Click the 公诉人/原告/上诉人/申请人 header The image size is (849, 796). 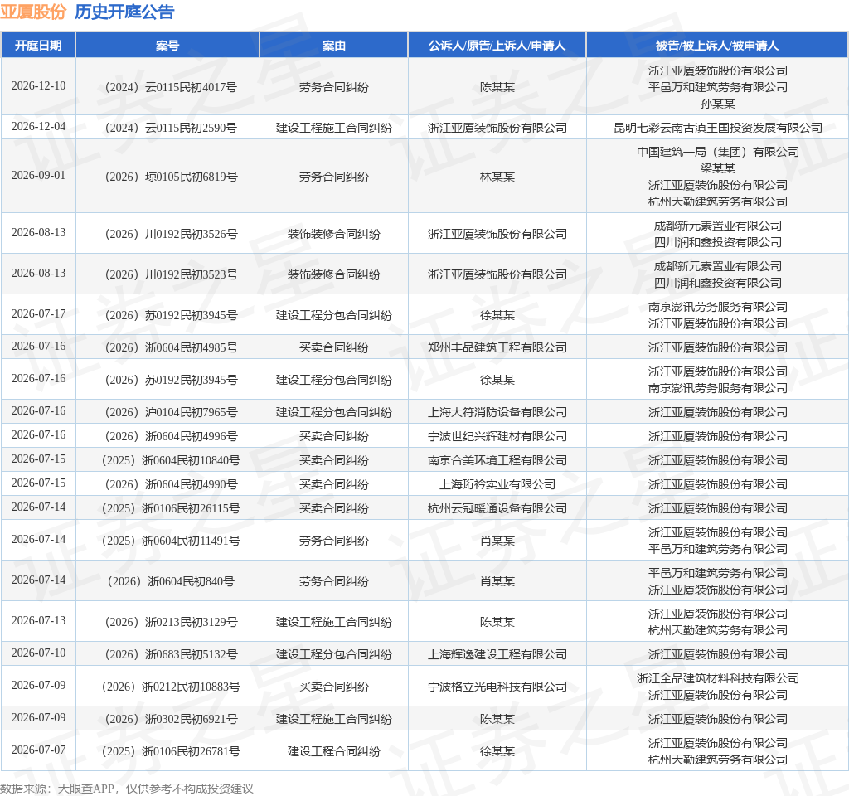(497, 46)
